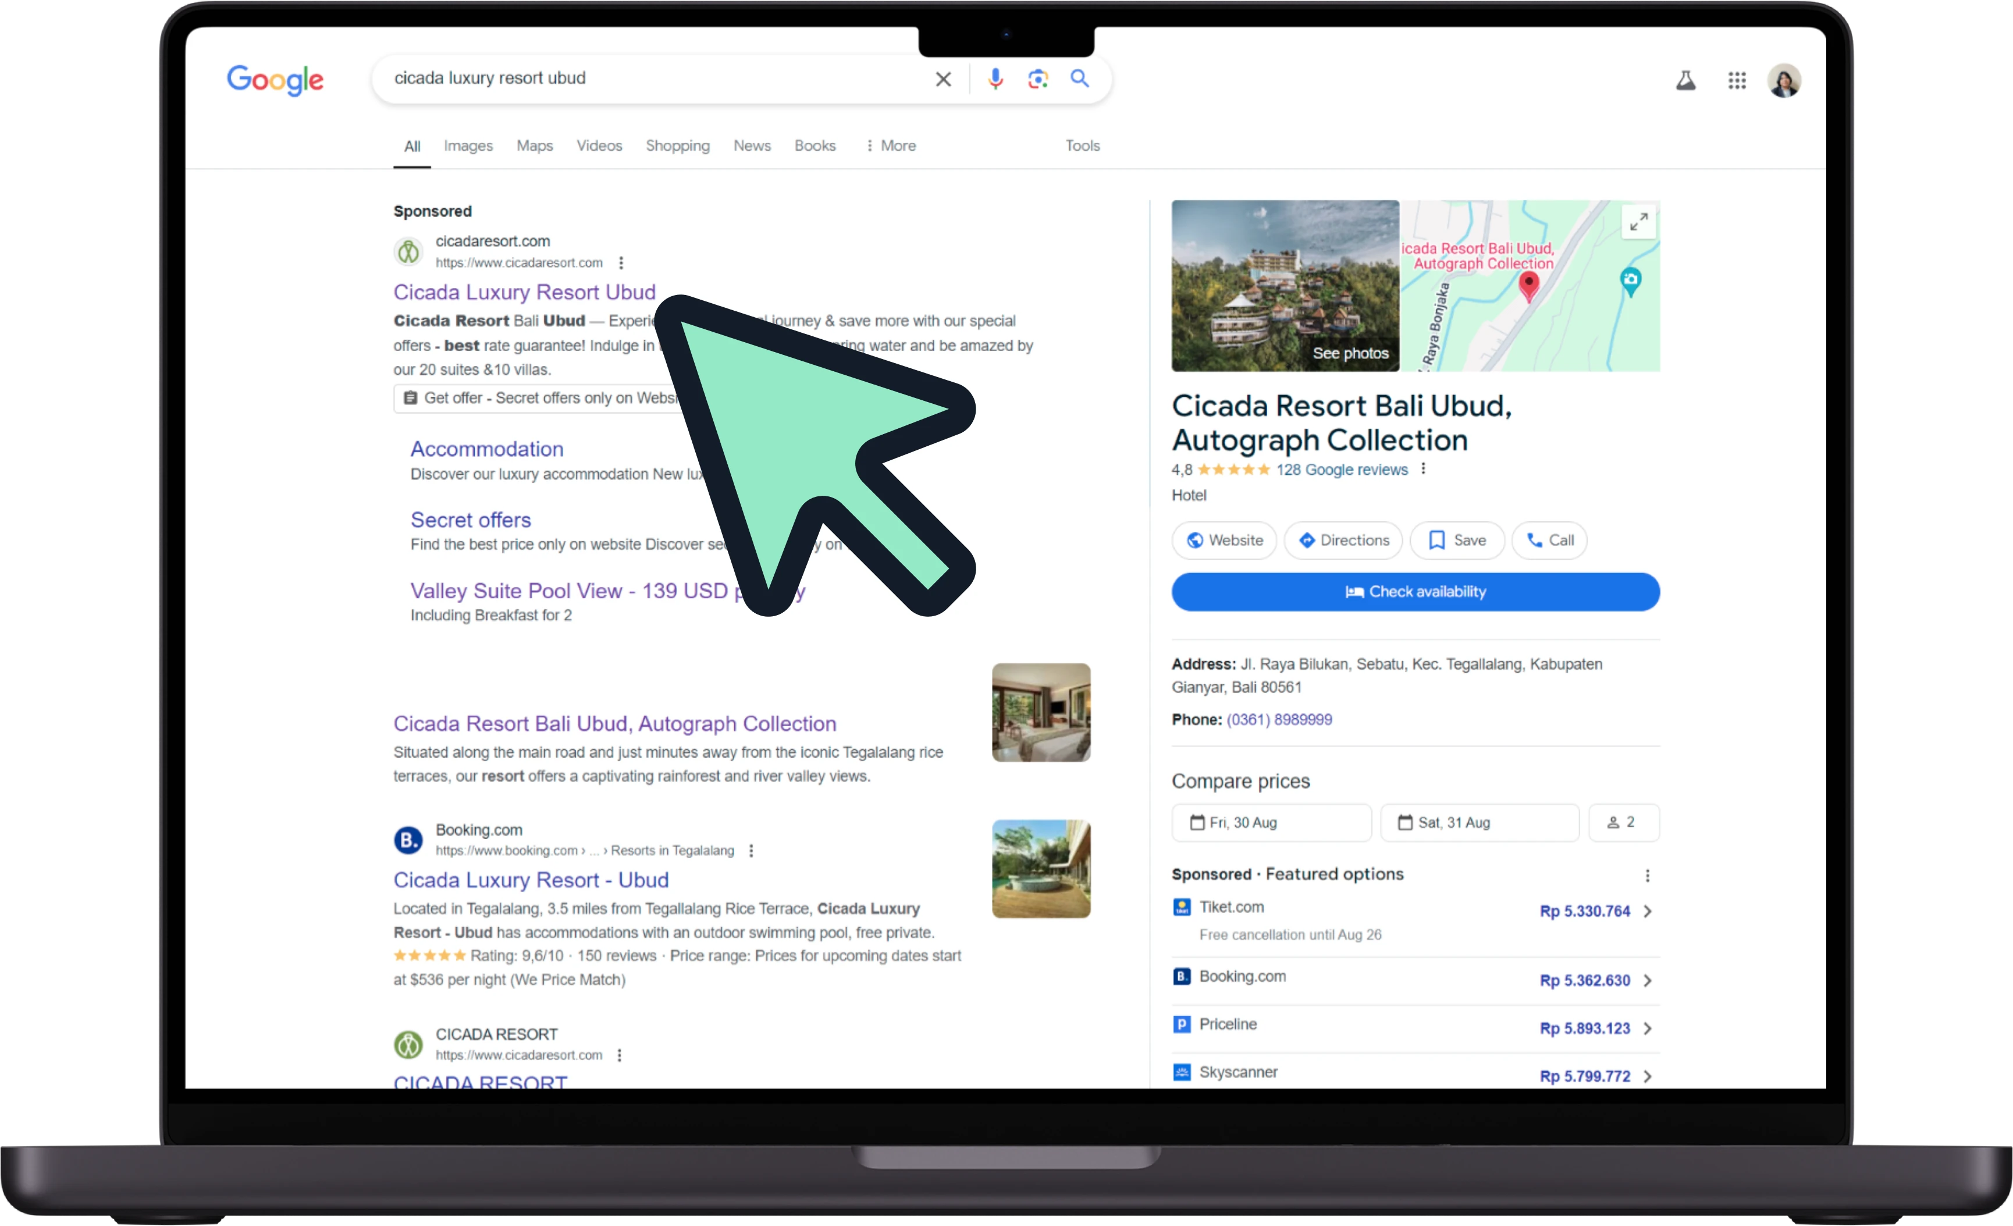This screenshot has height=1226, width=2013.
Task: Click the calendar icon next to Sat 31 Aug
Action: [x=1405, y=822]
